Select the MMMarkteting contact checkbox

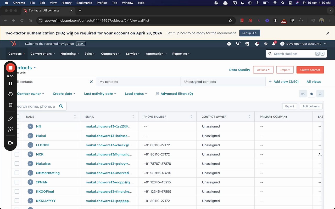pyautogui.click(x=17, y=173)
